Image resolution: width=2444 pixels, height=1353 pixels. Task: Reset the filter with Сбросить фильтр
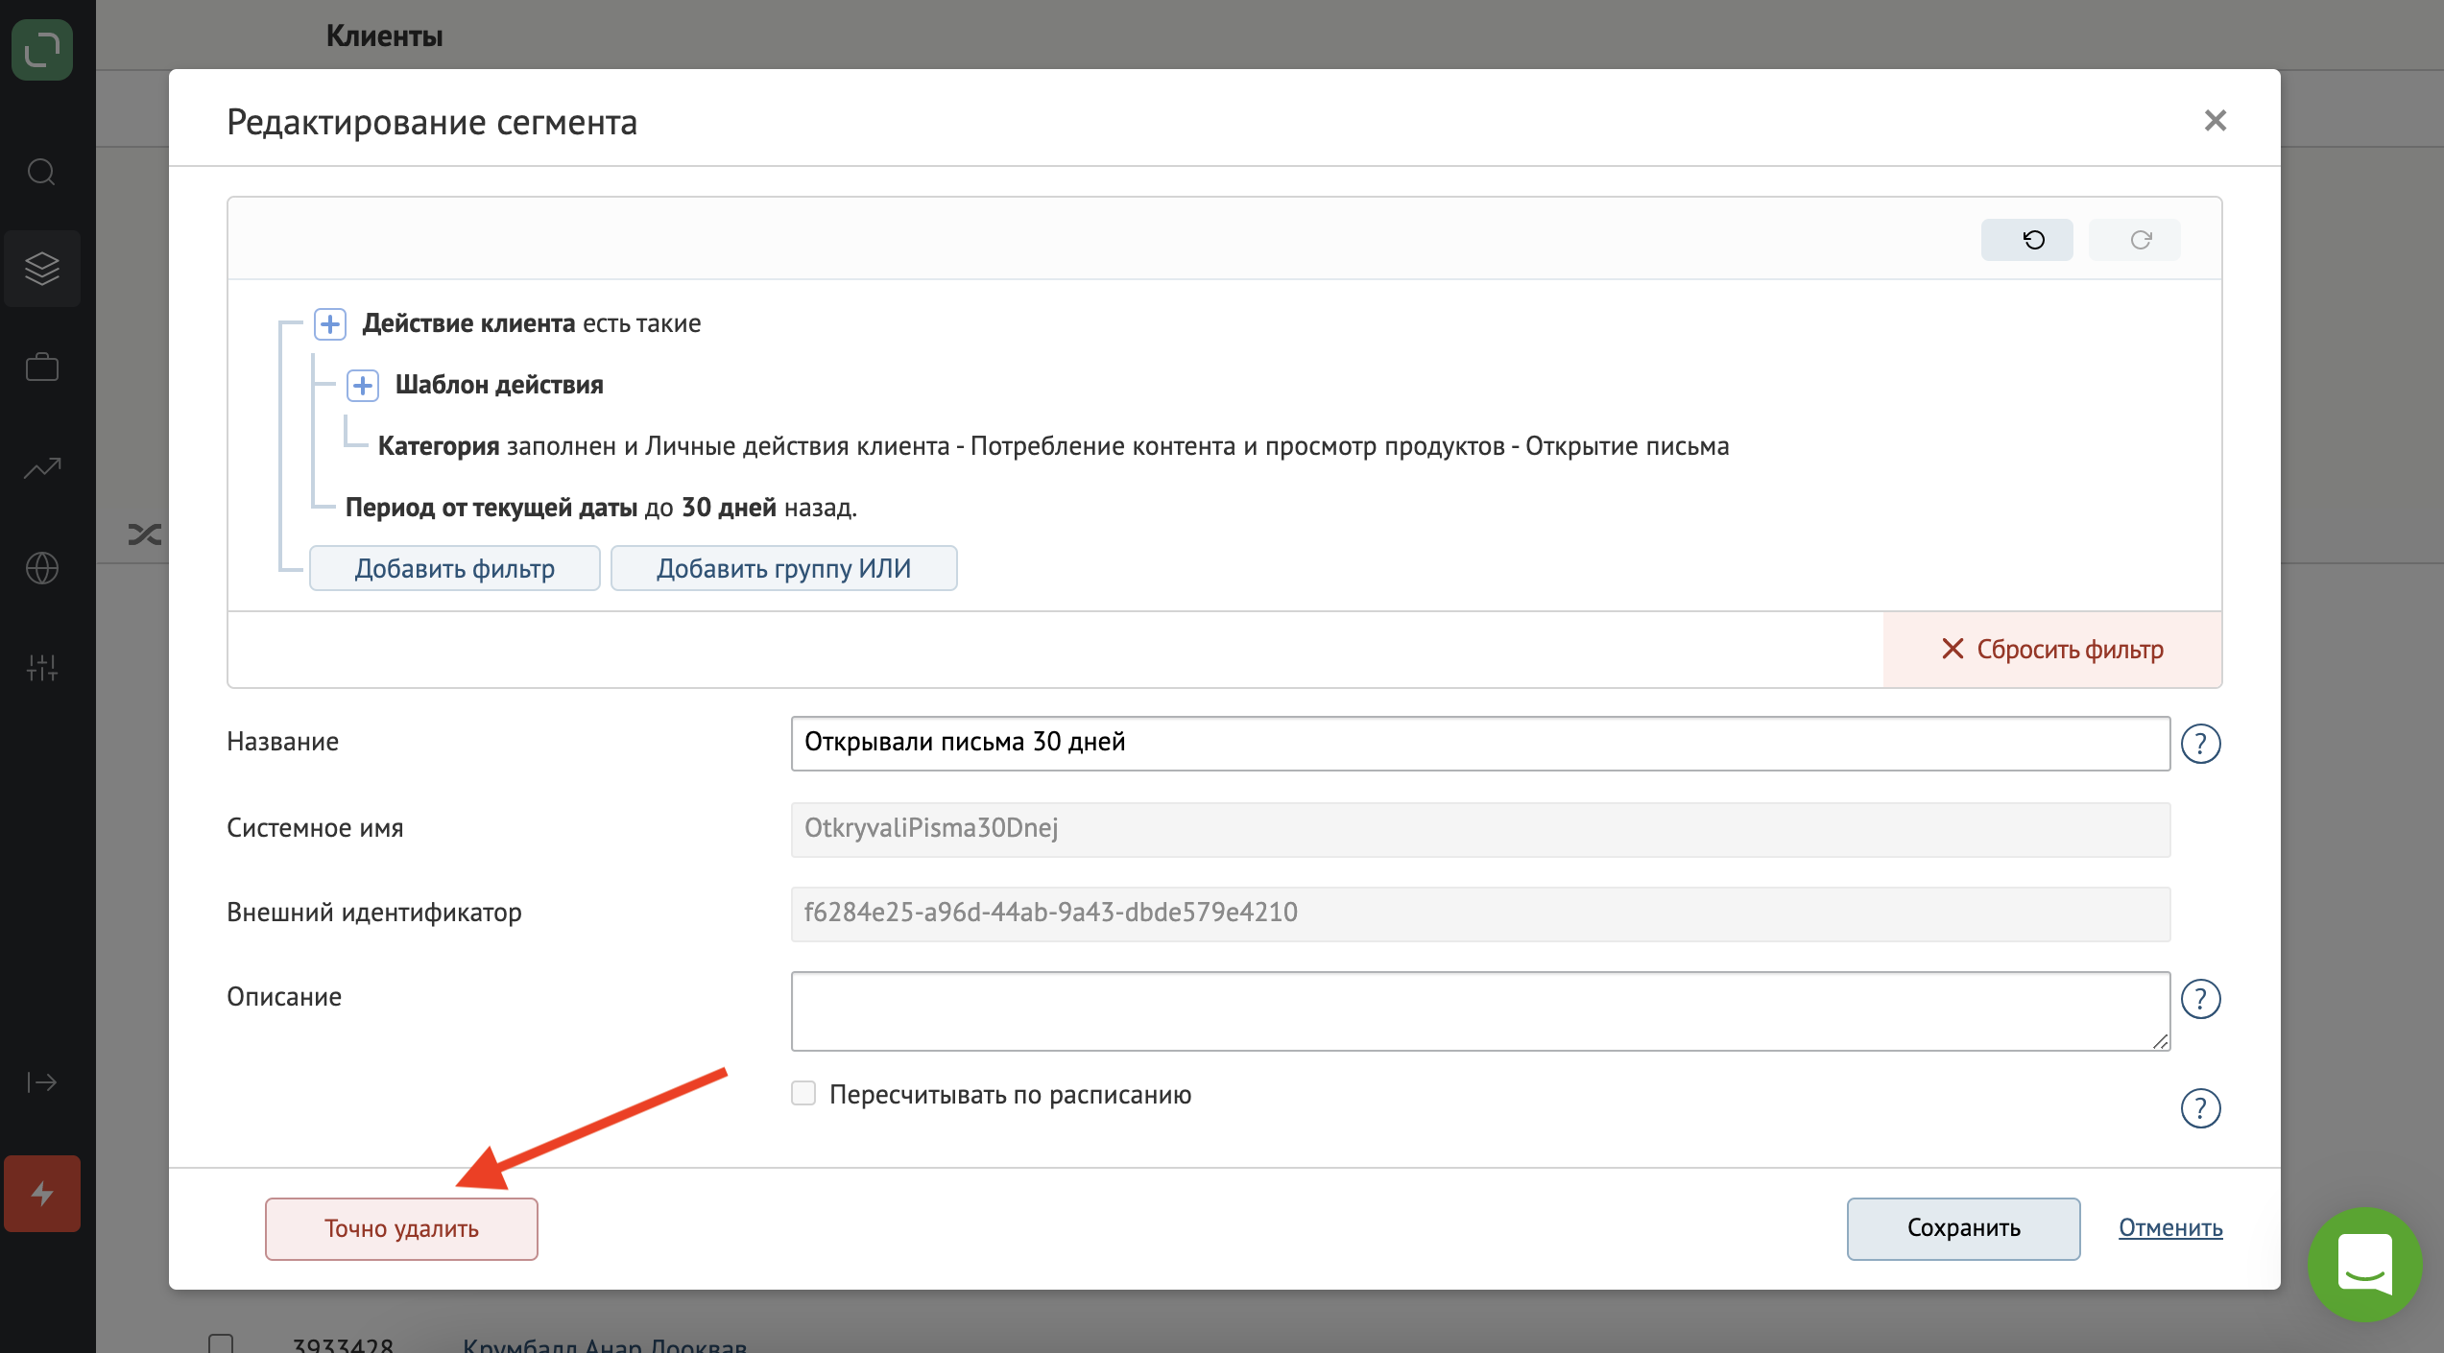click(2052, 650)
